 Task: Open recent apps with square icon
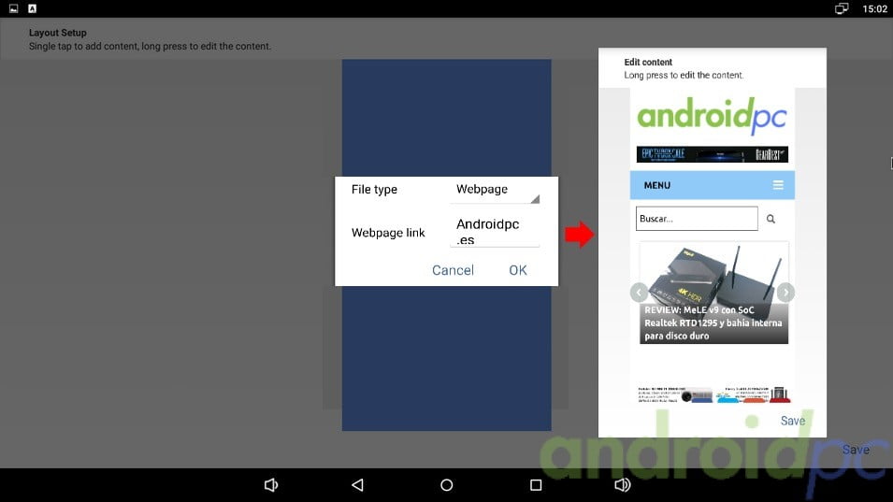tap(536, 485)
